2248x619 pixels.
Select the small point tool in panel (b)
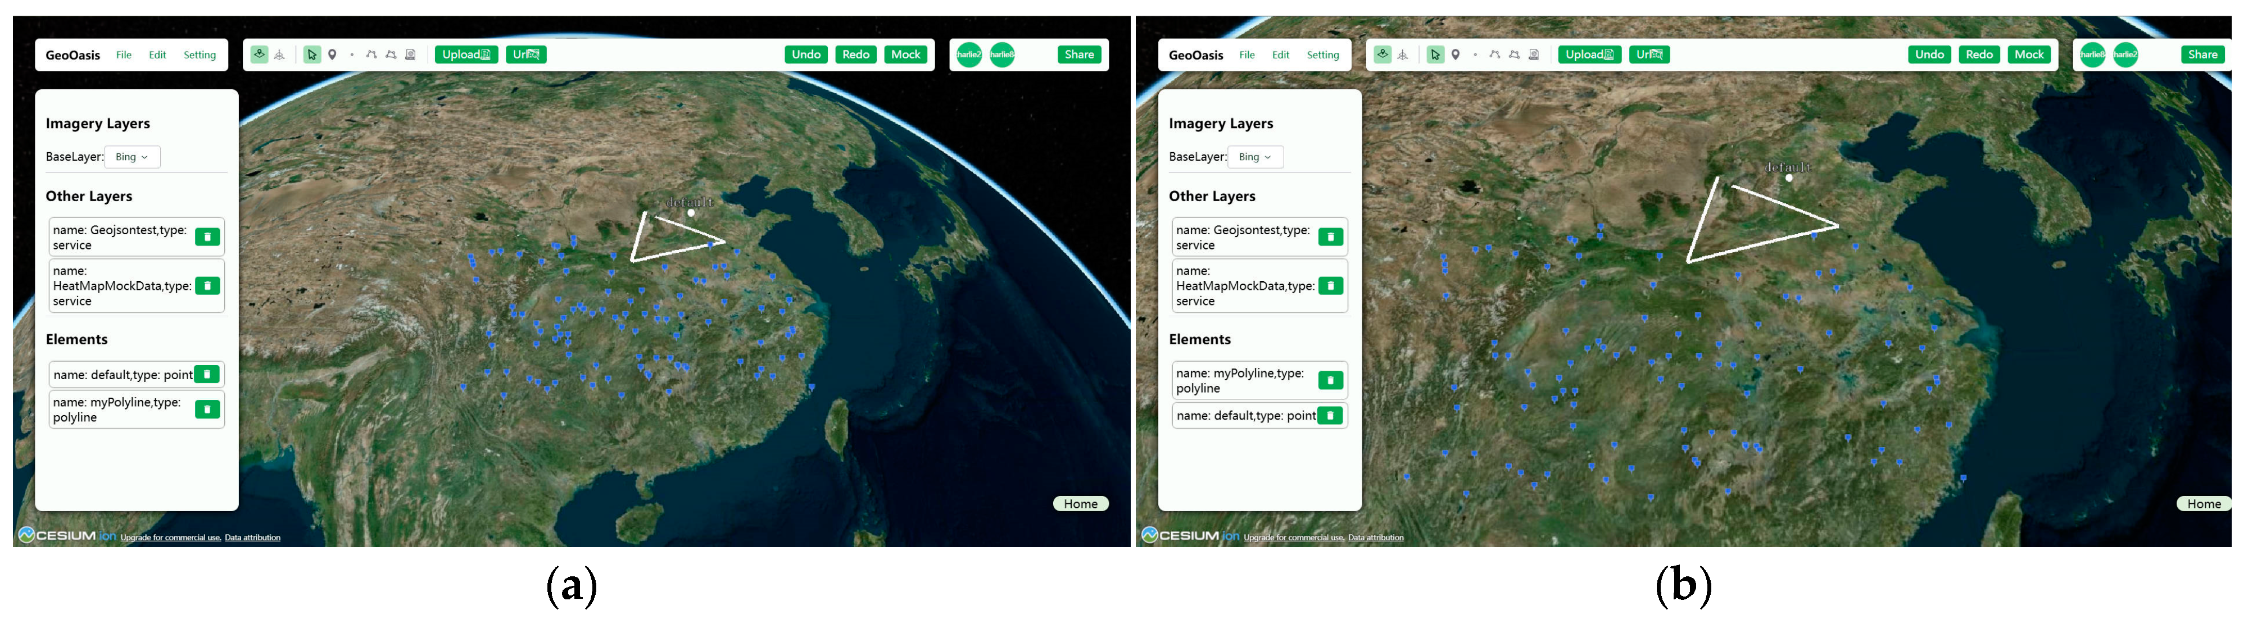[x=1475, y=55]
